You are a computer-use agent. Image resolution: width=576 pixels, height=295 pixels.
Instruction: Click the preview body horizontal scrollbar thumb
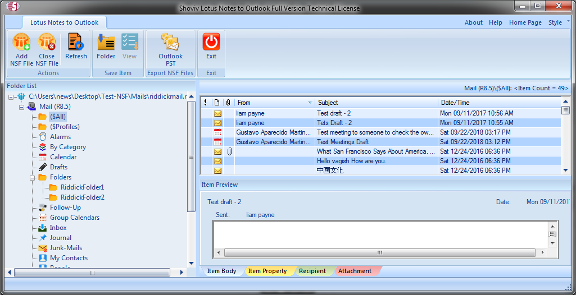(379, 253)
